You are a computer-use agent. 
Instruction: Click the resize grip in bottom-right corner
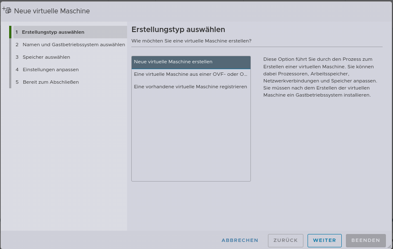(390, 247)
